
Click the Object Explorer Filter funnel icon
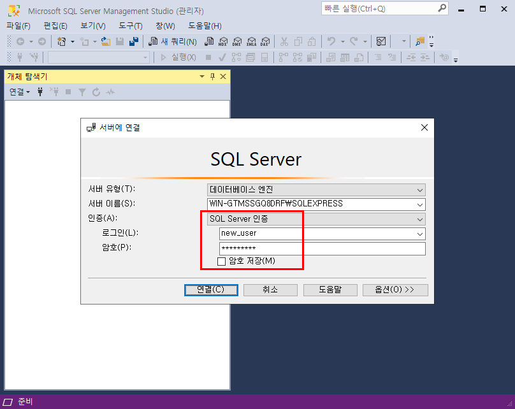pos(82,92)
